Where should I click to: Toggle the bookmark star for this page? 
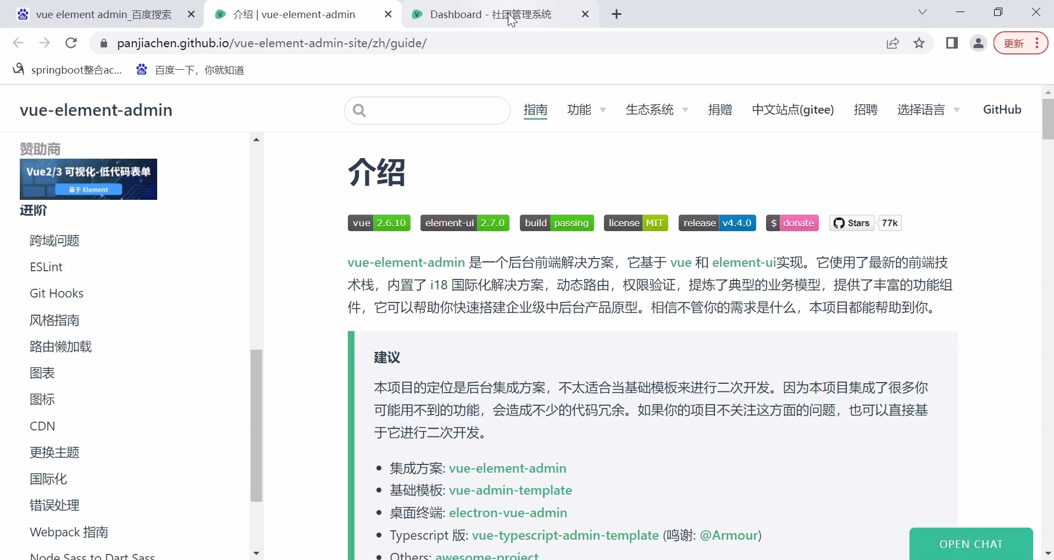[x=919, y=43]
